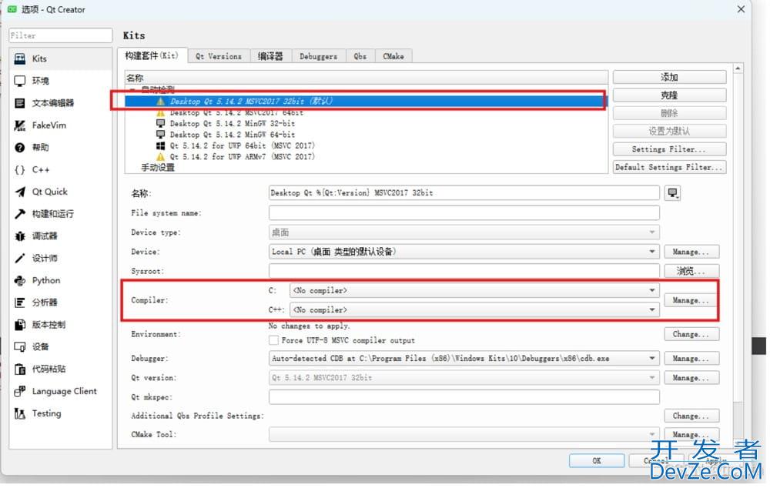Switch to the Debuggers tab
This screenshot has width=770, height=488.
[319, 56]
